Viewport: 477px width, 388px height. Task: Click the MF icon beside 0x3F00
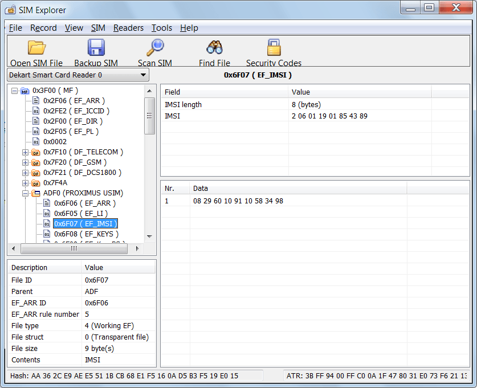coord(25,90)
